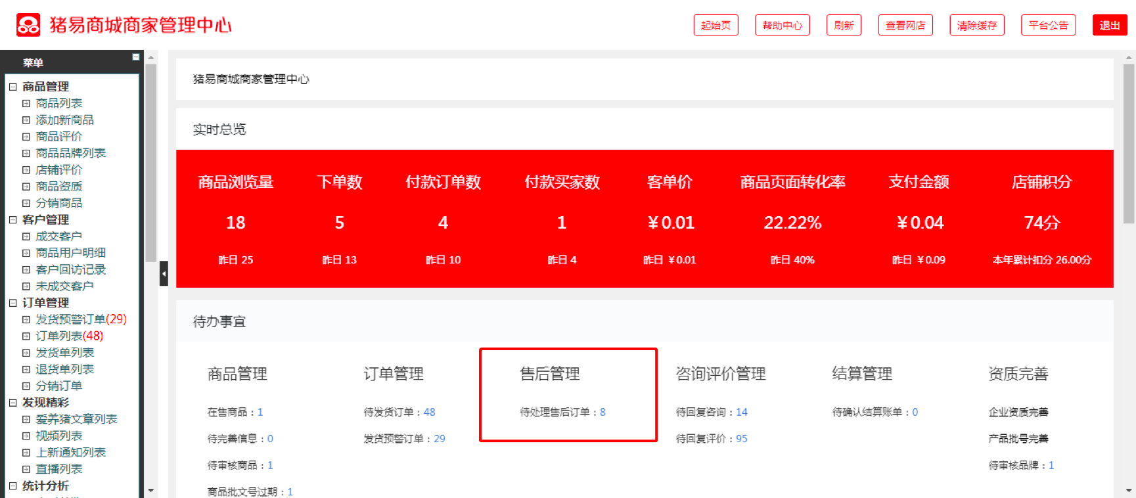Click the 商品浏览量 value 18
This screenshot has height=498, width=1136.
click(x=236, y=223)
